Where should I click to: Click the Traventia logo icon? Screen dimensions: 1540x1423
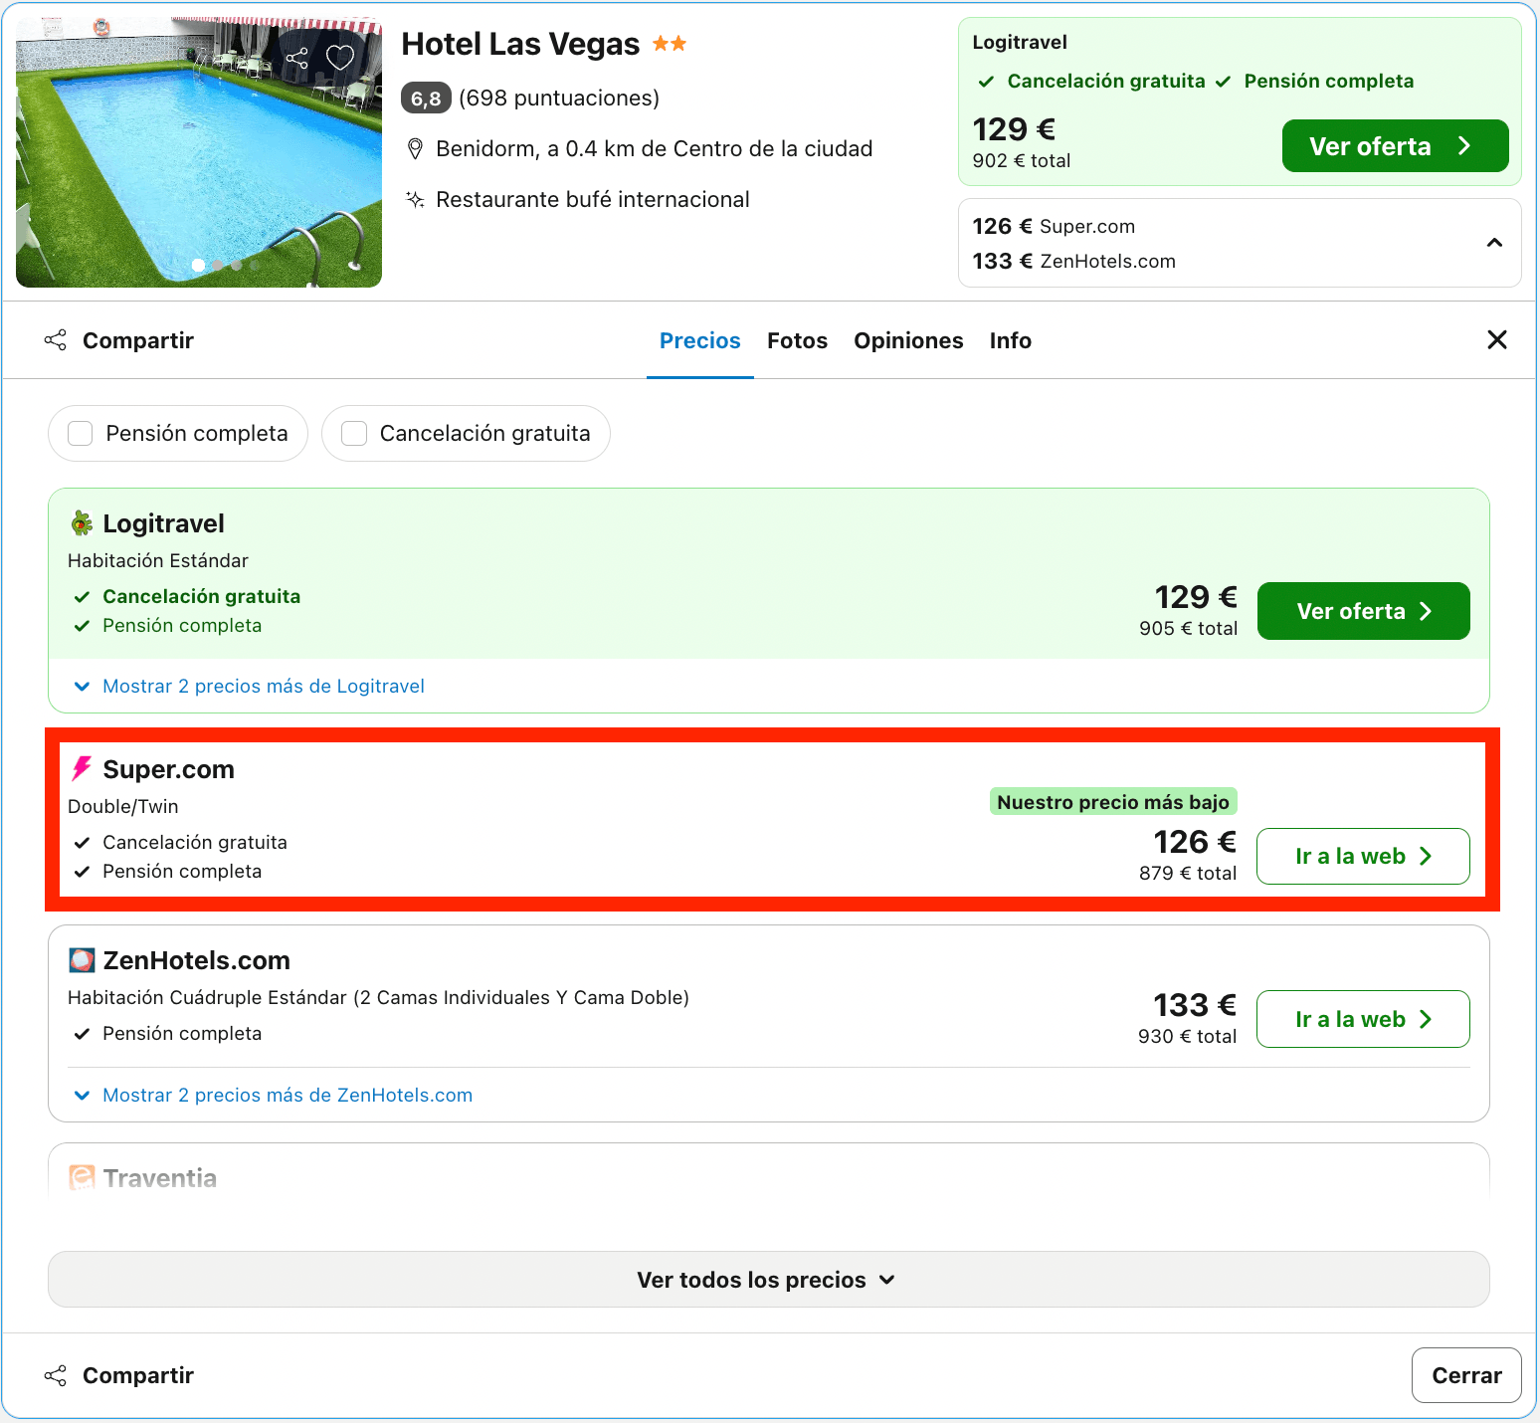coord(82,1178)
